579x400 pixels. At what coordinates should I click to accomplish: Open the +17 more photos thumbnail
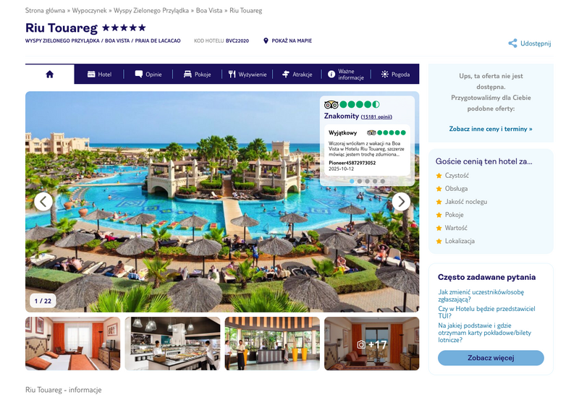(371, 344)
